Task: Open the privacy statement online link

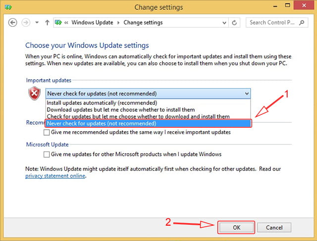Action: click(55, 176)
